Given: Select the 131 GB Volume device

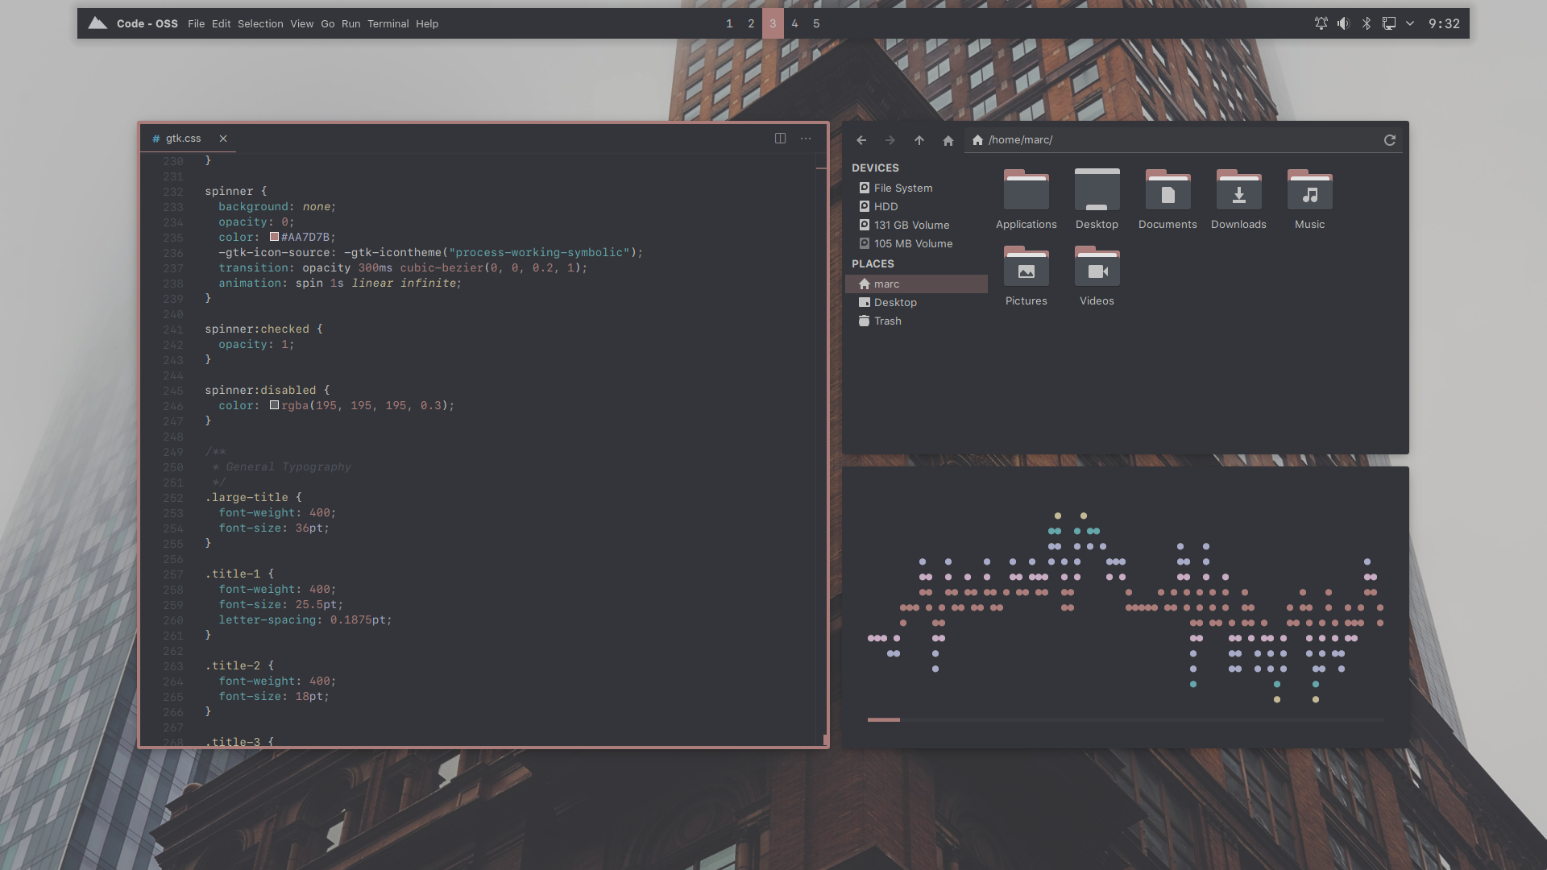Looking at the screenshot, I should coord(911,225).
